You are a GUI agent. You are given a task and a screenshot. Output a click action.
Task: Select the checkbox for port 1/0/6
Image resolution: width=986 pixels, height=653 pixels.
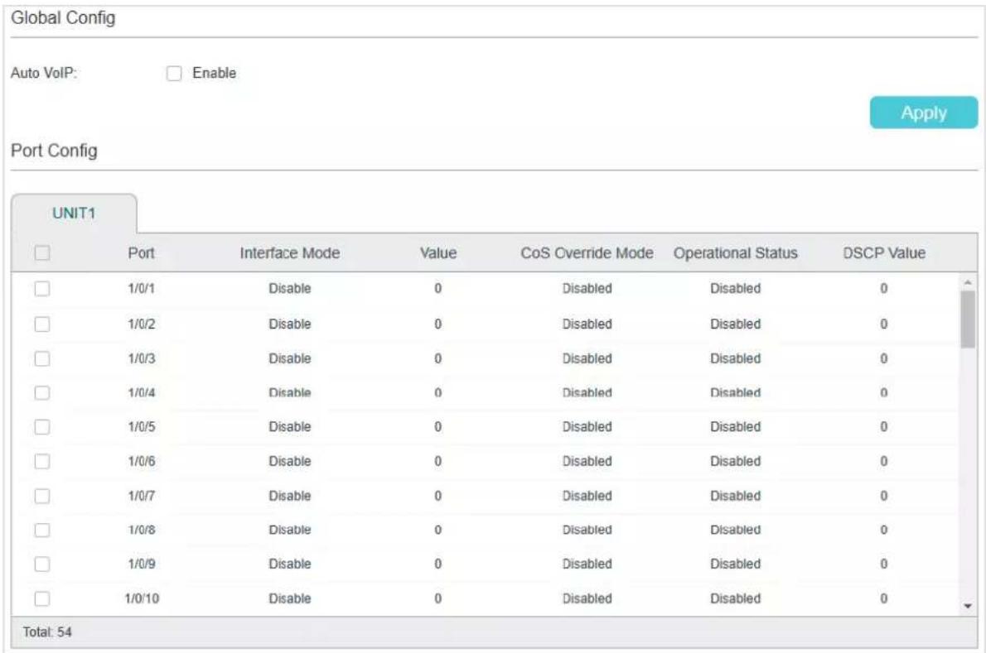click(x=42, y=462)
